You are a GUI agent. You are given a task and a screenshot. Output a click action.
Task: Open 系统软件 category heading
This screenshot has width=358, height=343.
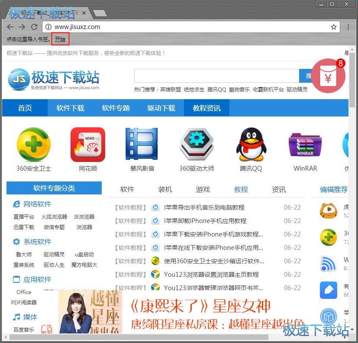[37, 242]
